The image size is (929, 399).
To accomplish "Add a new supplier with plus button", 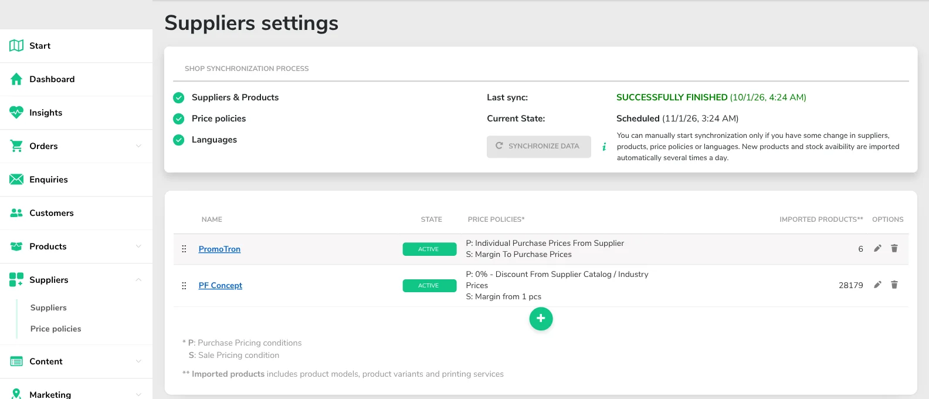I will tap(541, 319).
